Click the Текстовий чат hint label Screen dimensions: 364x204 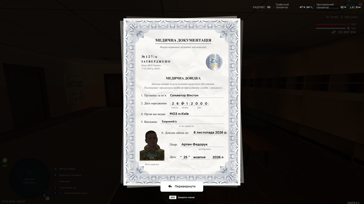coord(68,188)
